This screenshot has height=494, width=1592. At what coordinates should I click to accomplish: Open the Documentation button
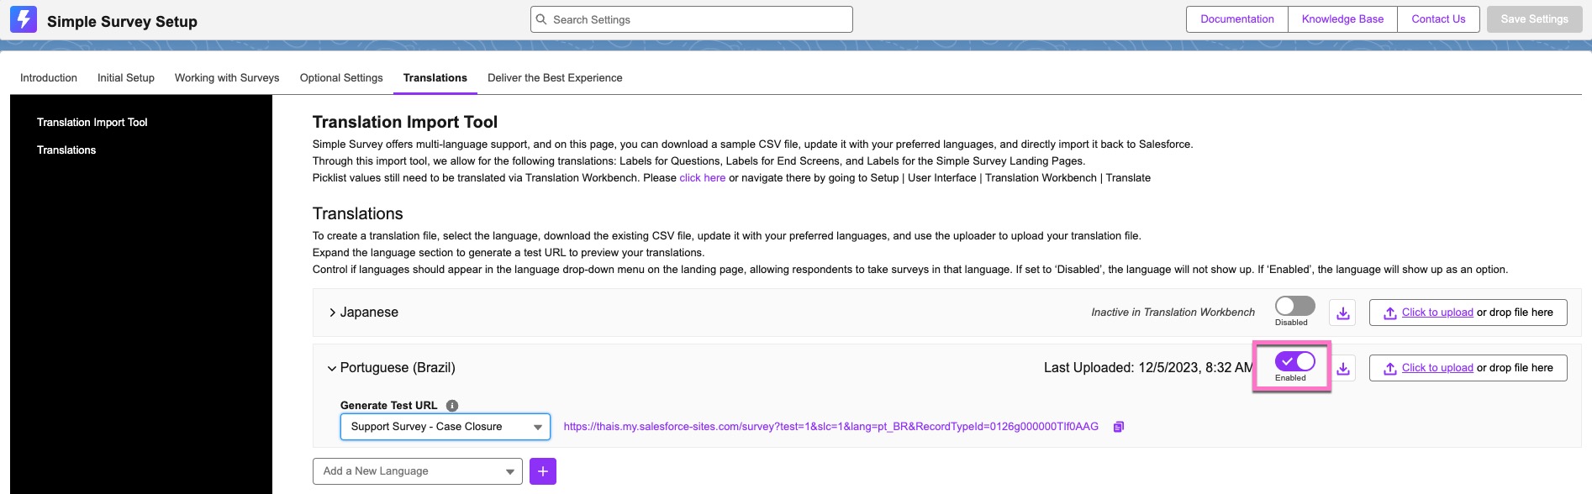1237,19
